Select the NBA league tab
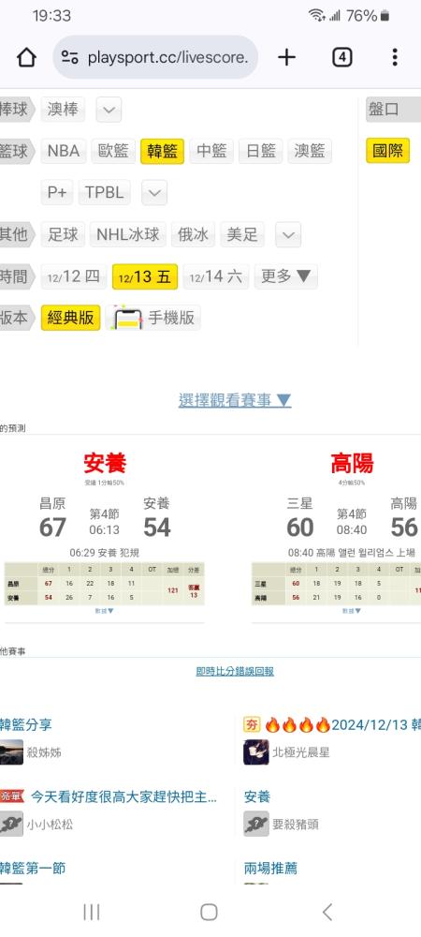The width and height of the screenshot is (421, 937). tap(64, 151)
